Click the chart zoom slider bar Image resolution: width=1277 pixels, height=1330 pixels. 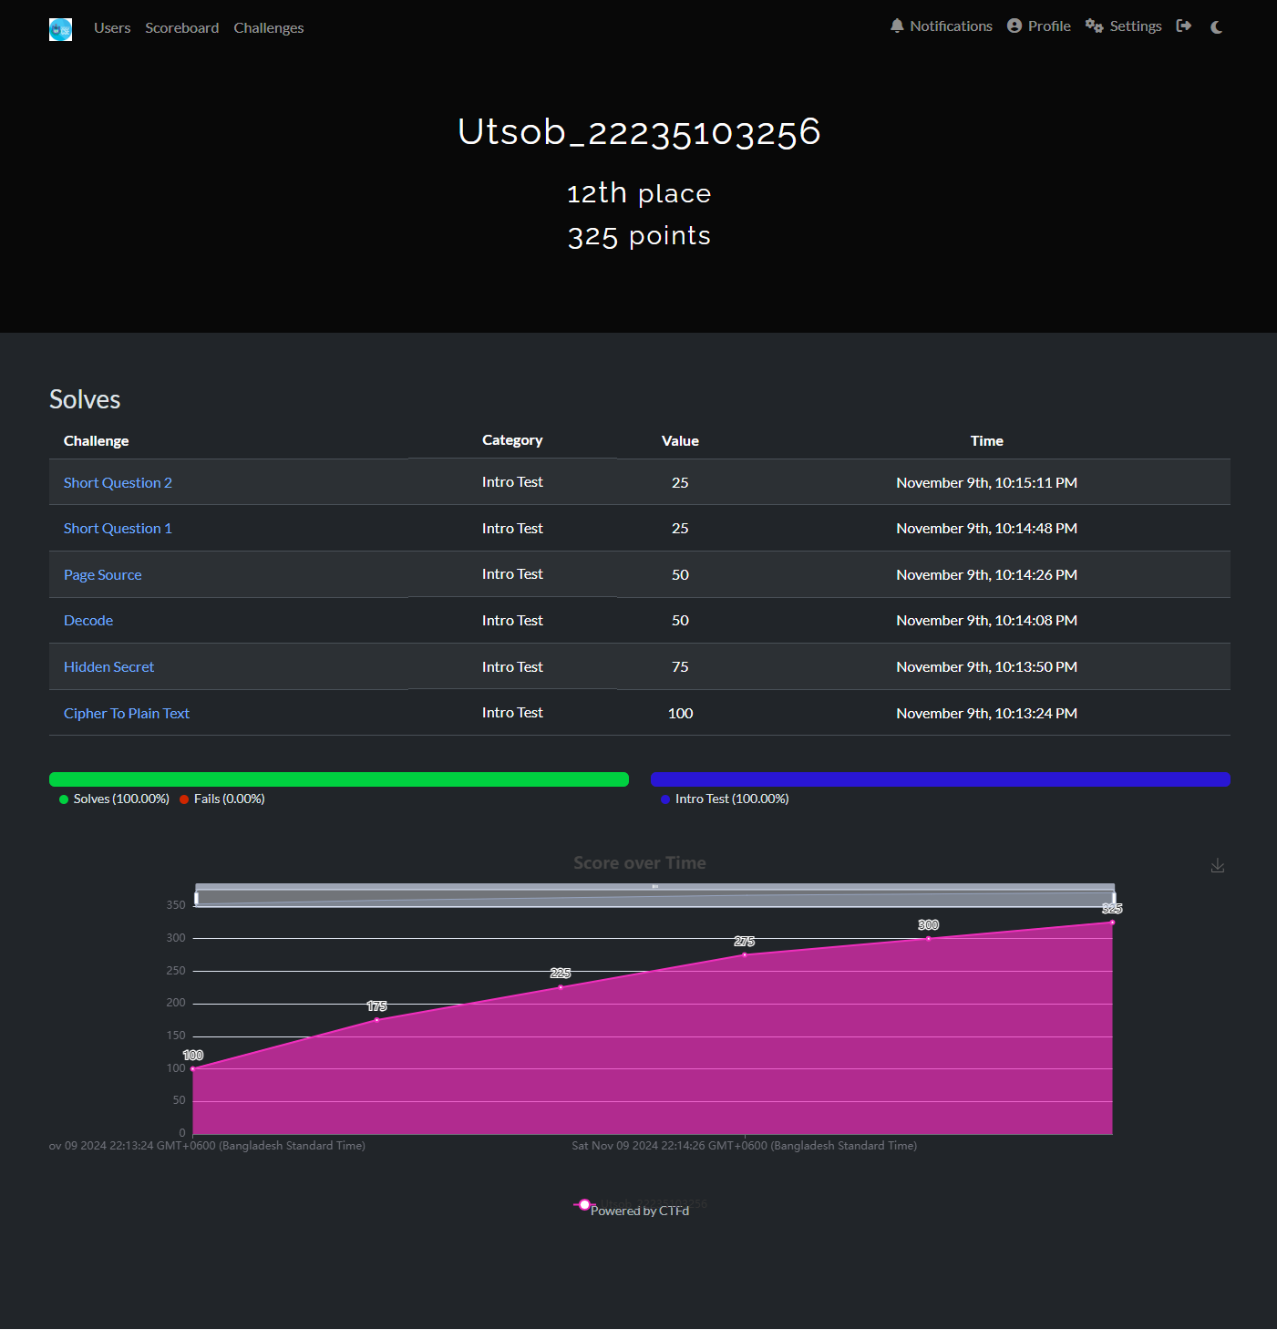tap(654, 898)
